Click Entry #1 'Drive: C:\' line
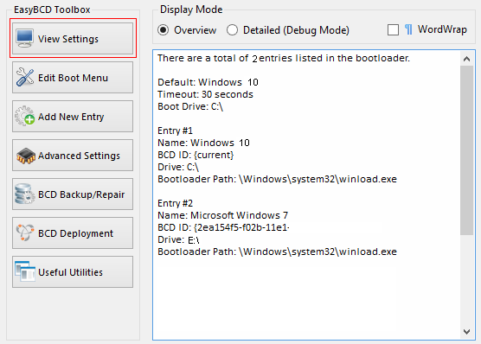481x344 pixels. tap(178, 167)
